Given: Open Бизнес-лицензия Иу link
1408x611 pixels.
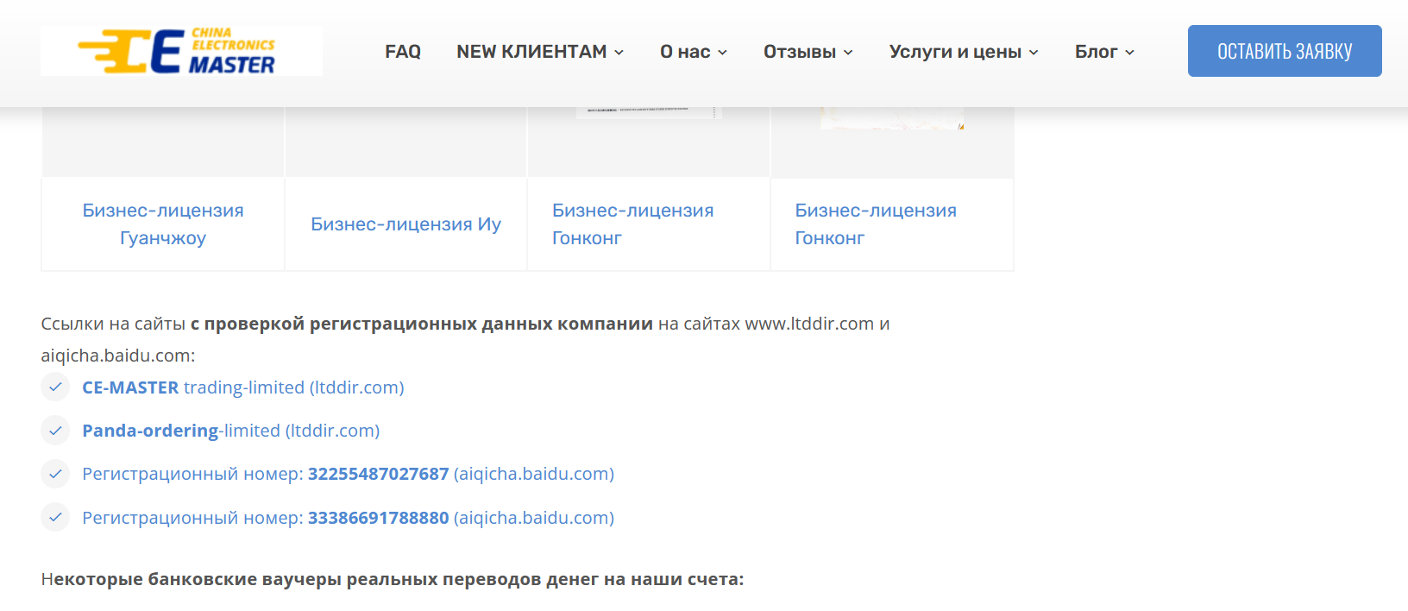Looking at the screenshot, I should [405, 224].
